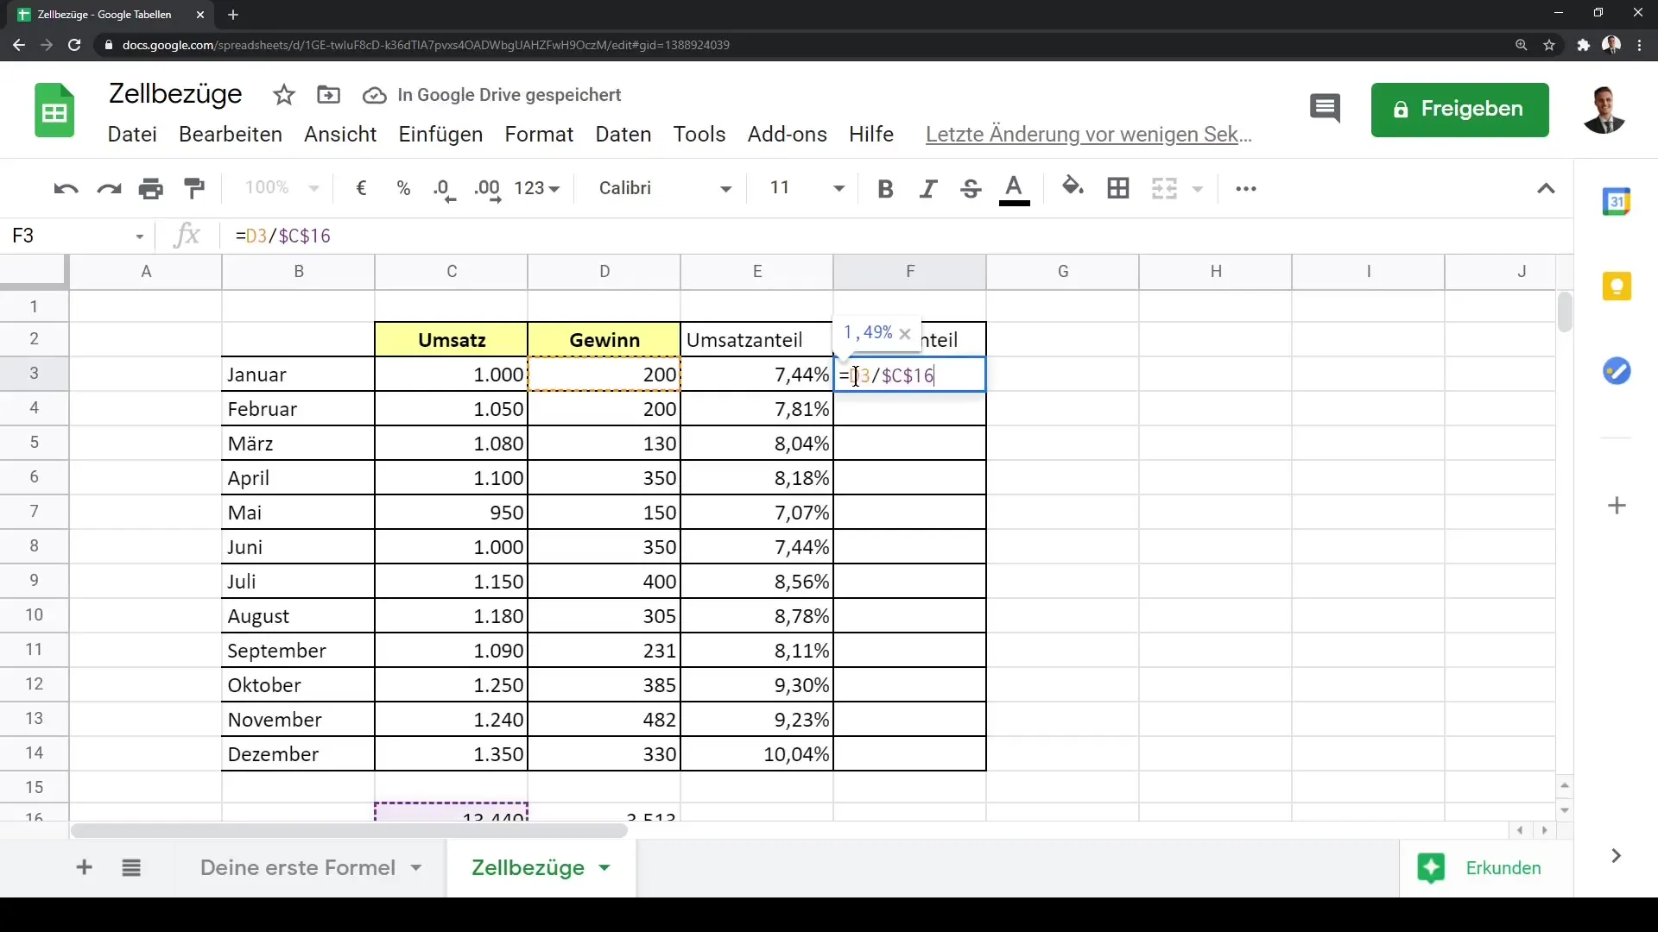Expand merge cells options arrow

click(x=1198, y=188)
